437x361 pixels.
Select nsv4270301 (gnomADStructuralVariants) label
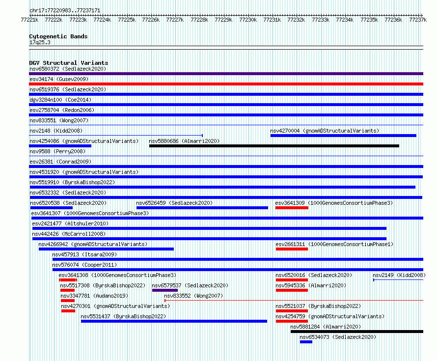(x=115, y=306)
